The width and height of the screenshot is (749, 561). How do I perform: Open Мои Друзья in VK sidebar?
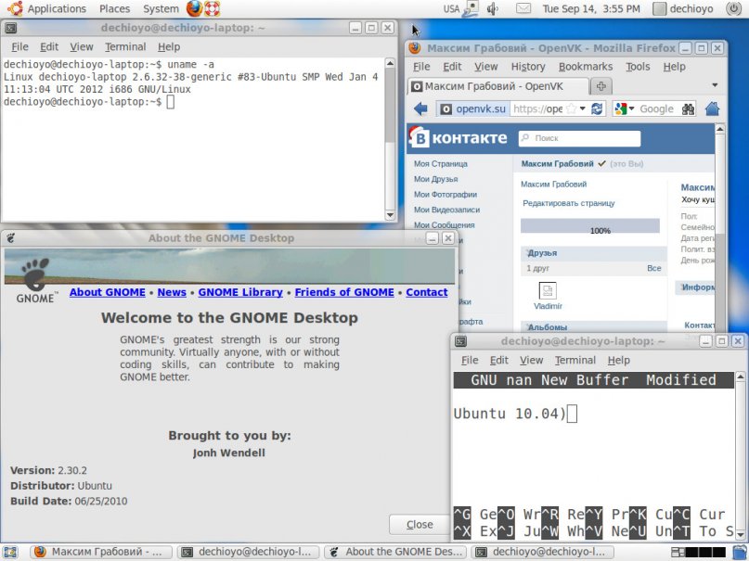coord(435,179)
